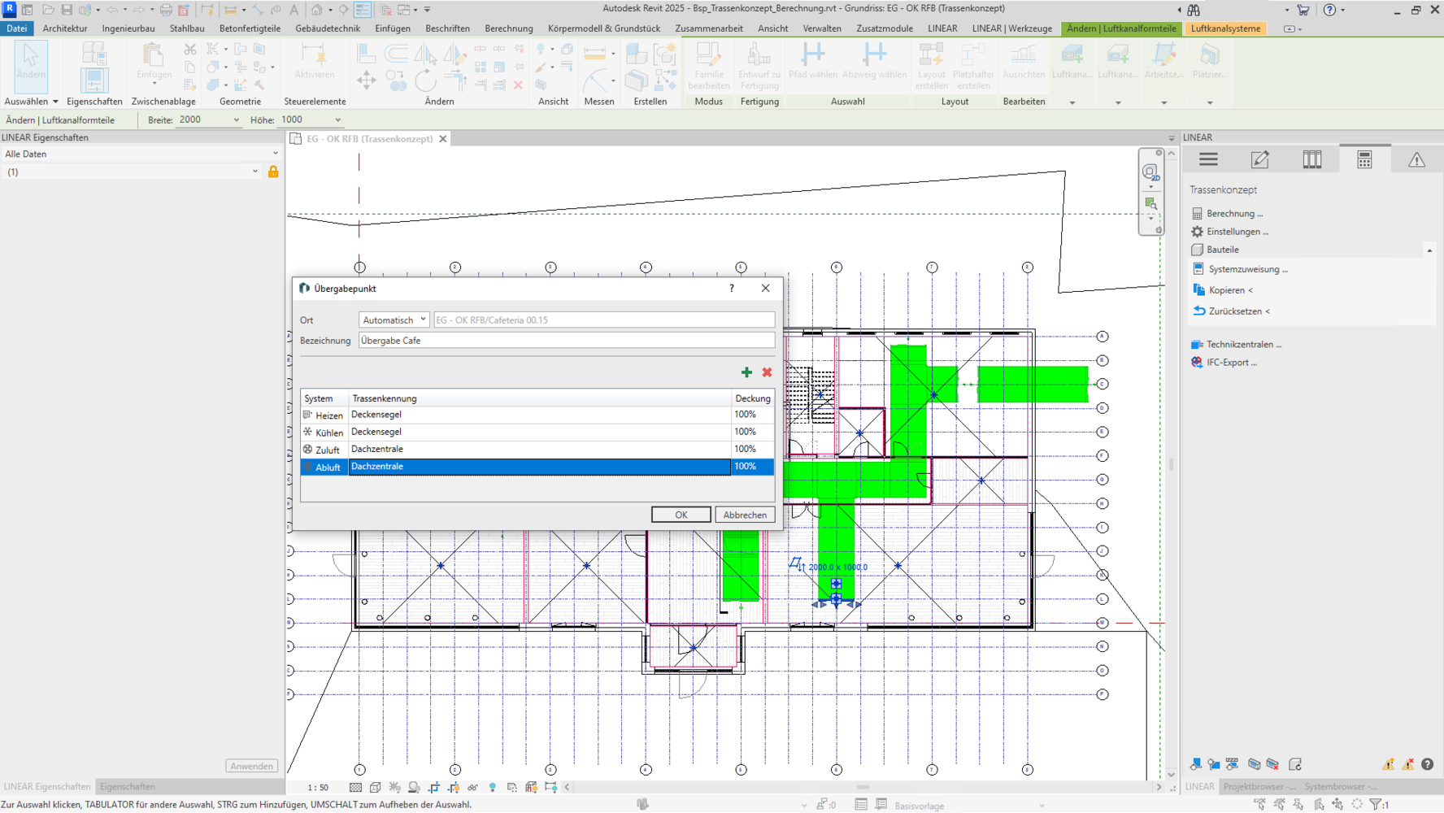Viewport: 1444px width, 813px height.
Task: Click the Bezeichnung text field
Action: coord(566,341)
